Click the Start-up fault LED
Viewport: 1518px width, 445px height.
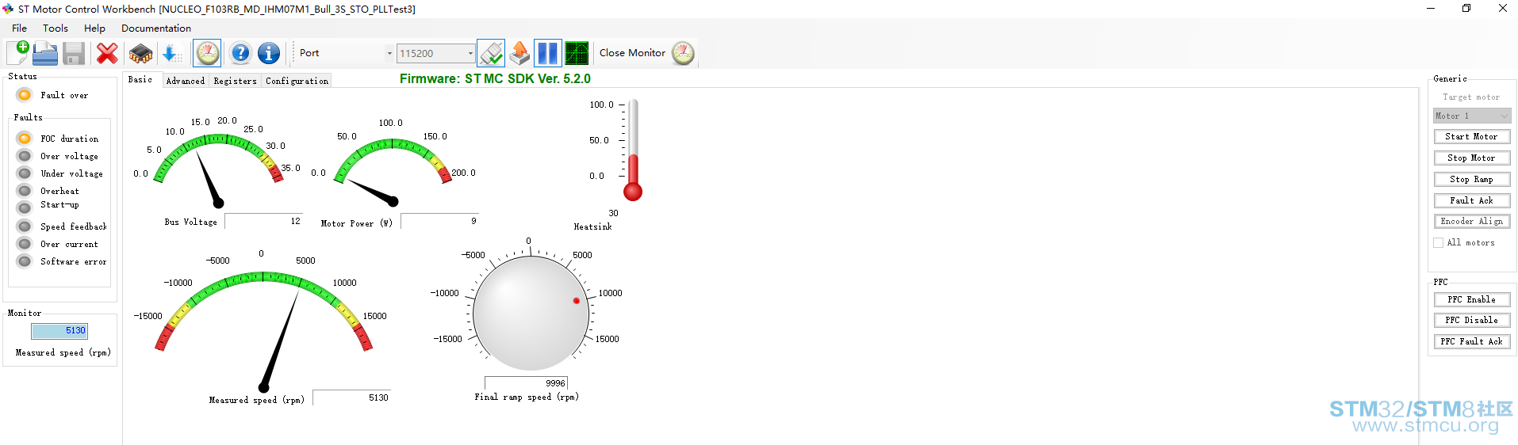click(25, 207)
